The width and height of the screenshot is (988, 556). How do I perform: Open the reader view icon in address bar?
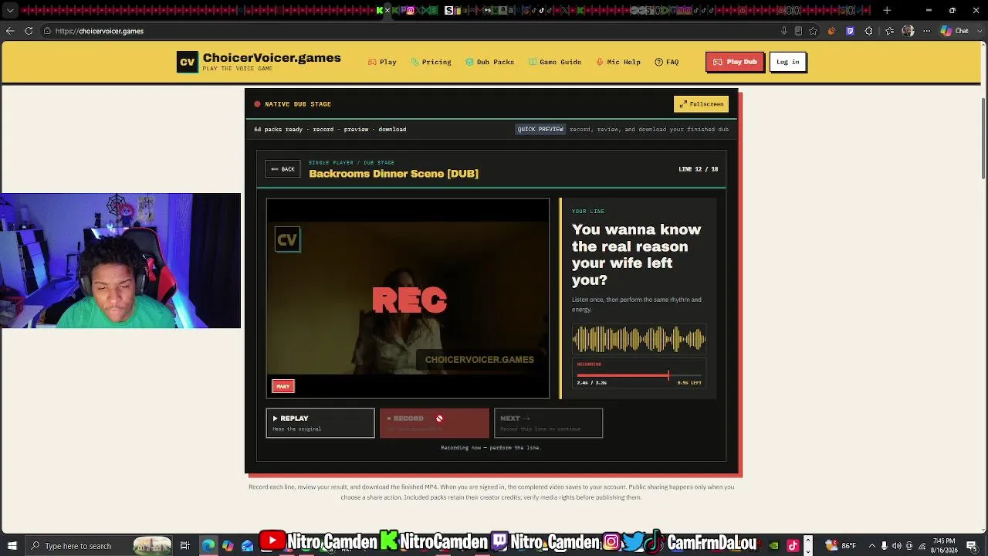click(798, 31)
